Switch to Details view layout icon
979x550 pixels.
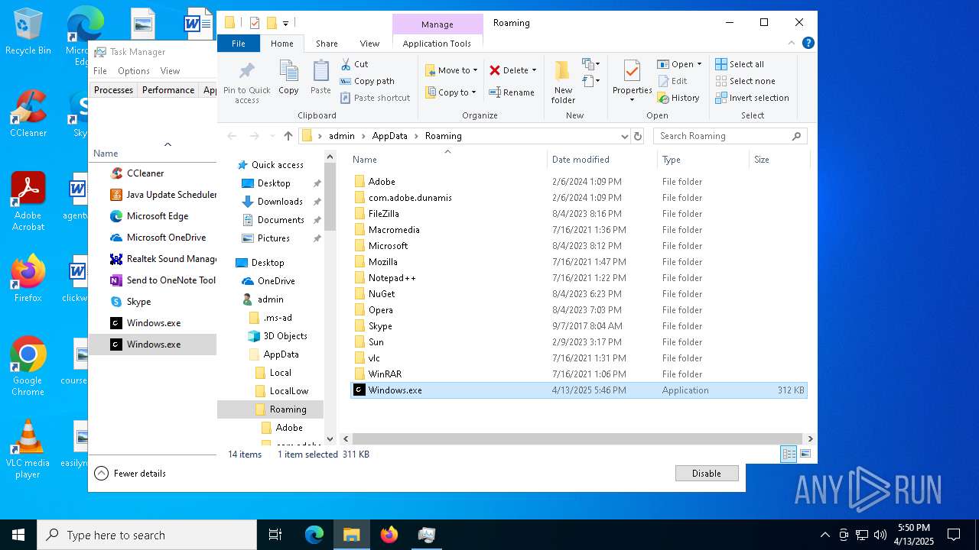[789, 455]
